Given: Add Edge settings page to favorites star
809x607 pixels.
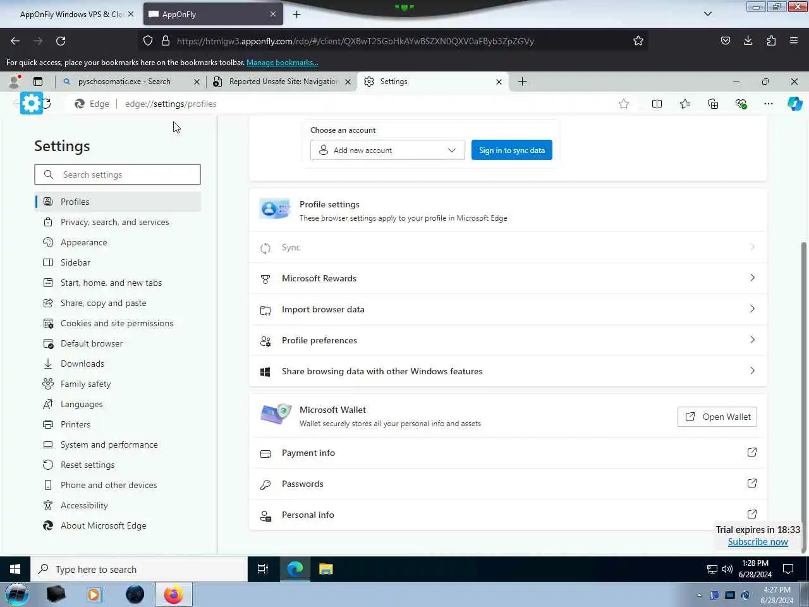Looking at the screenshot, I should point(624,104).
